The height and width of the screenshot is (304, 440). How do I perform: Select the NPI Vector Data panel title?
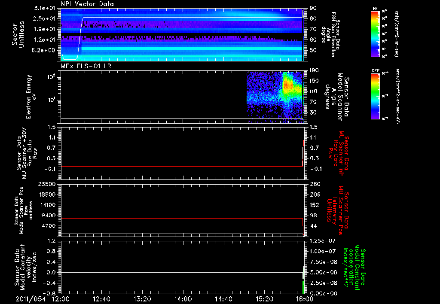click(88, 4)
